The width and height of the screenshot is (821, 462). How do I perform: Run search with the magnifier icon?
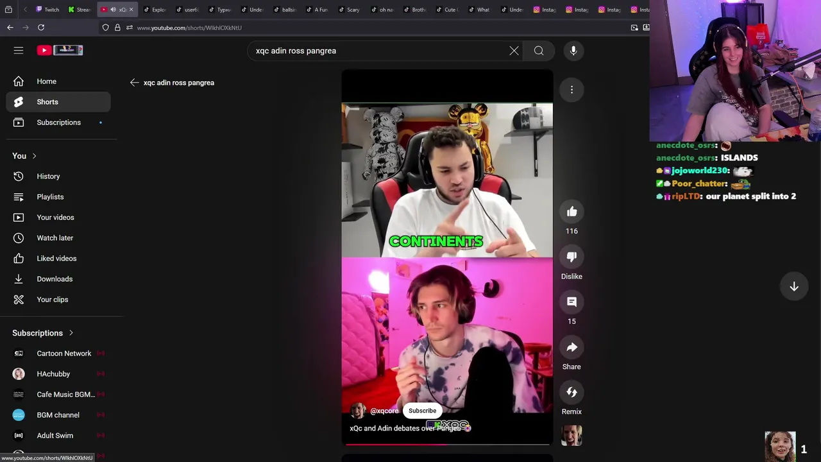(539, 51)
